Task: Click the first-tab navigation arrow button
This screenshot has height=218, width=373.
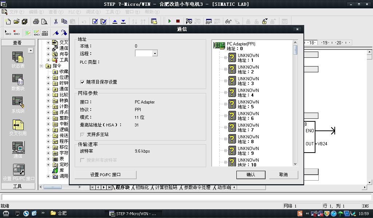Action: pos(92,187)
